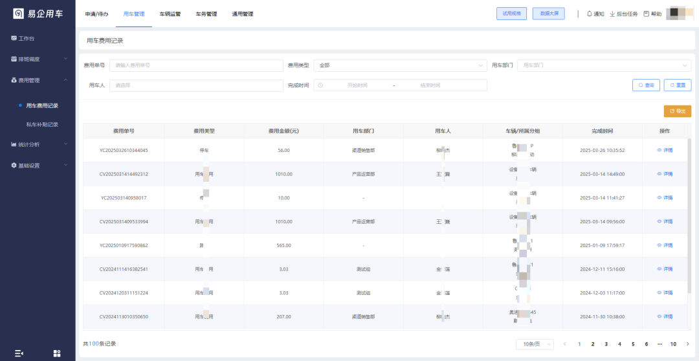Viewport: 699px width, 361px height.
Task: Change the 10条/页 page size dropdown
Action: click(535, 344)
